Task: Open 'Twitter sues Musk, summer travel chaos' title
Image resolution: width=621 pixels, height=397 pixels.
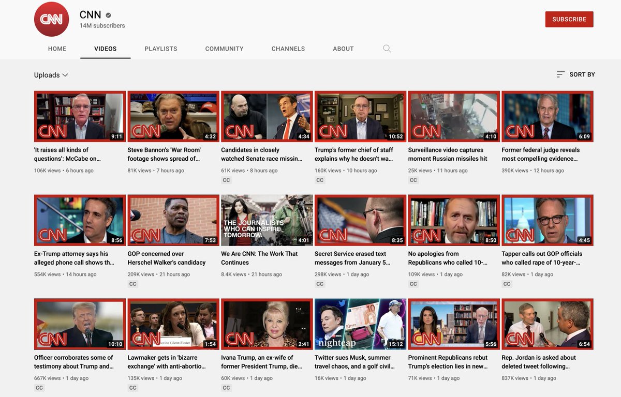Action: pos(354,362)
